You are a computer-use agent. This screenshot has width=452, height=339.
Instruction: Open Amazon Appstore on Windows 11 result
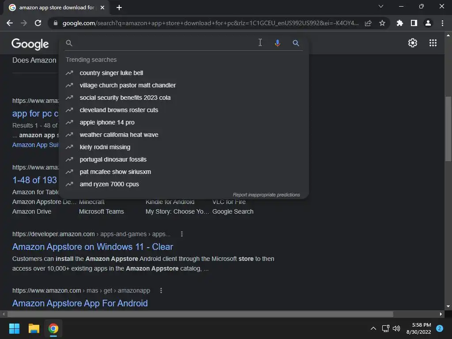[93, 247]
